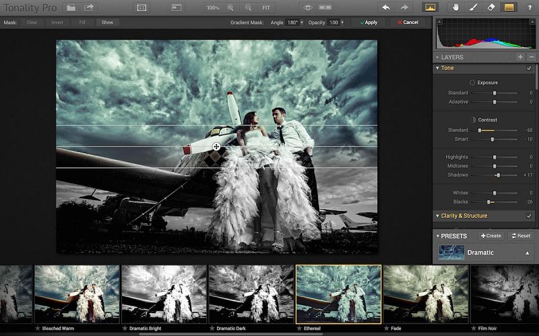The width and height of the screenshot is (539, 336).
Task: Click the Contrast Smart slider handle
Action: pos(493,140)
